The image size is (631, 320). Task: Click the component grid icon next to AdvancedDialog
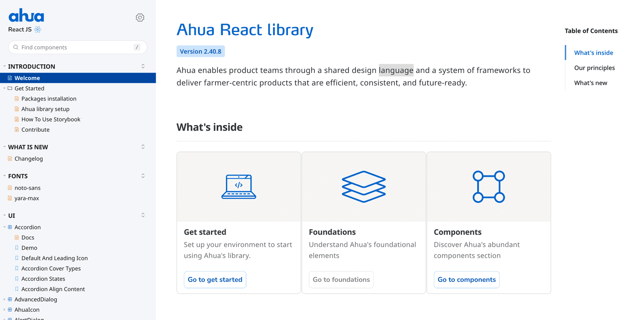click(x=10, y=299)
